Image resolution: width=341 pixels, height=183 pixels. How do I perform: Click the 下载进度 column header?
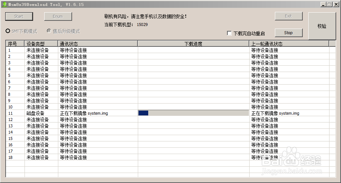193,44
